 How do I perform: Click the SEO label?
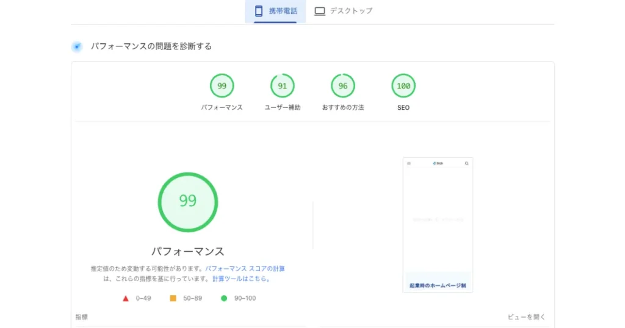403,107
